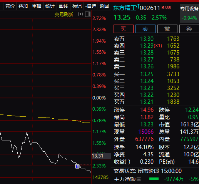Click the circled 1 badge next to 东方精工

(138, 6)
